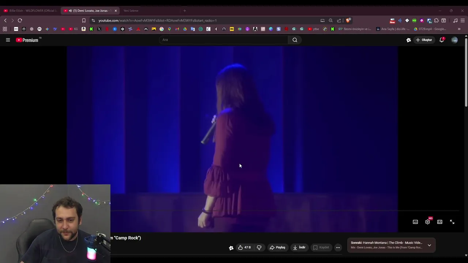The width and height of the screenshot is (468, 263).
Task: Open more actions three-dot menu
Action: pos(338,247)
